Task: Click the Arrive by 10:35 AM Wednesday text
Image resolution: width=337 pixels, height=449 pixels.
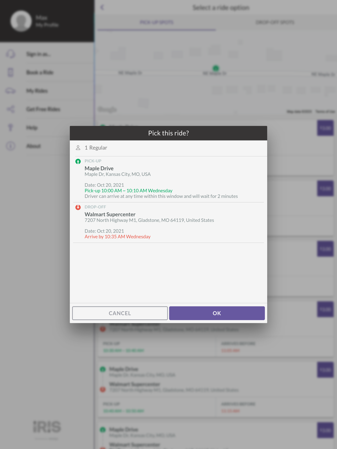Action: point(118,237)
